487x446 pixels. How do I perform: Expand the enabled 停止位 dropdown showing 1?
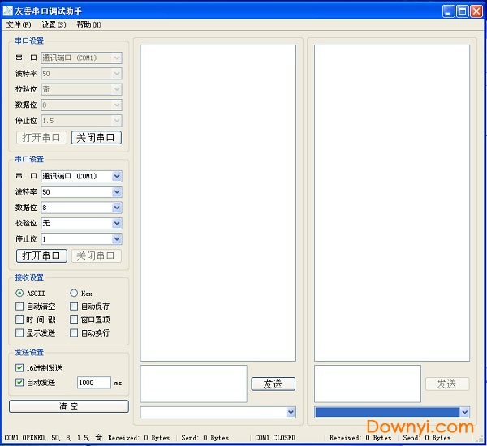point(117,238)
